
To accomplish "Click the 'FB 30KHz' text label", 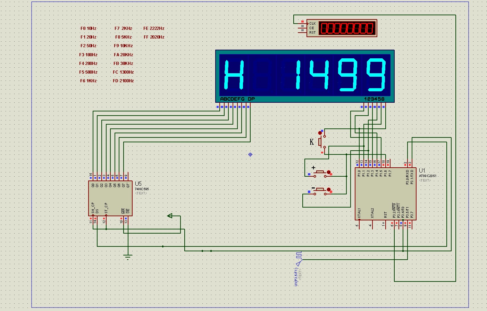I will [123, 64].
